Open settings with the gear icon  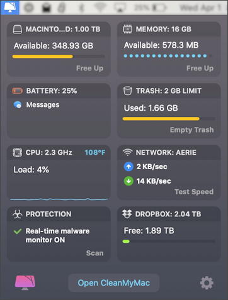(207, 283)
